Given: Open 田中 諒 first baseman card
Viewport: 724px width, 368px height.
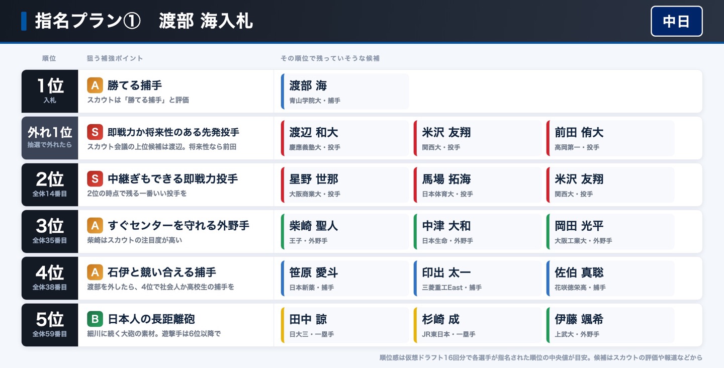Looking at the screenshot, I should tap(345, 325).
